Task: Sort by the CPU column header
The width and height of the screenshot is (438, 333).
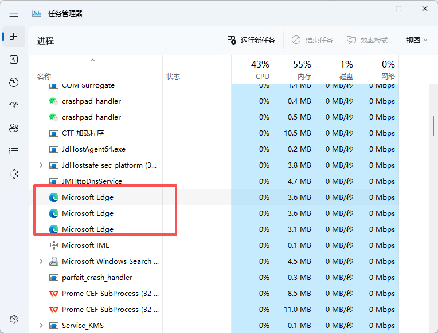Action: pyautogui.click(x=252, y=69)
